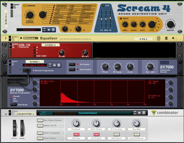
Task: Toggle the UN-16 Unison bypass switch
Action: [11, 46]
